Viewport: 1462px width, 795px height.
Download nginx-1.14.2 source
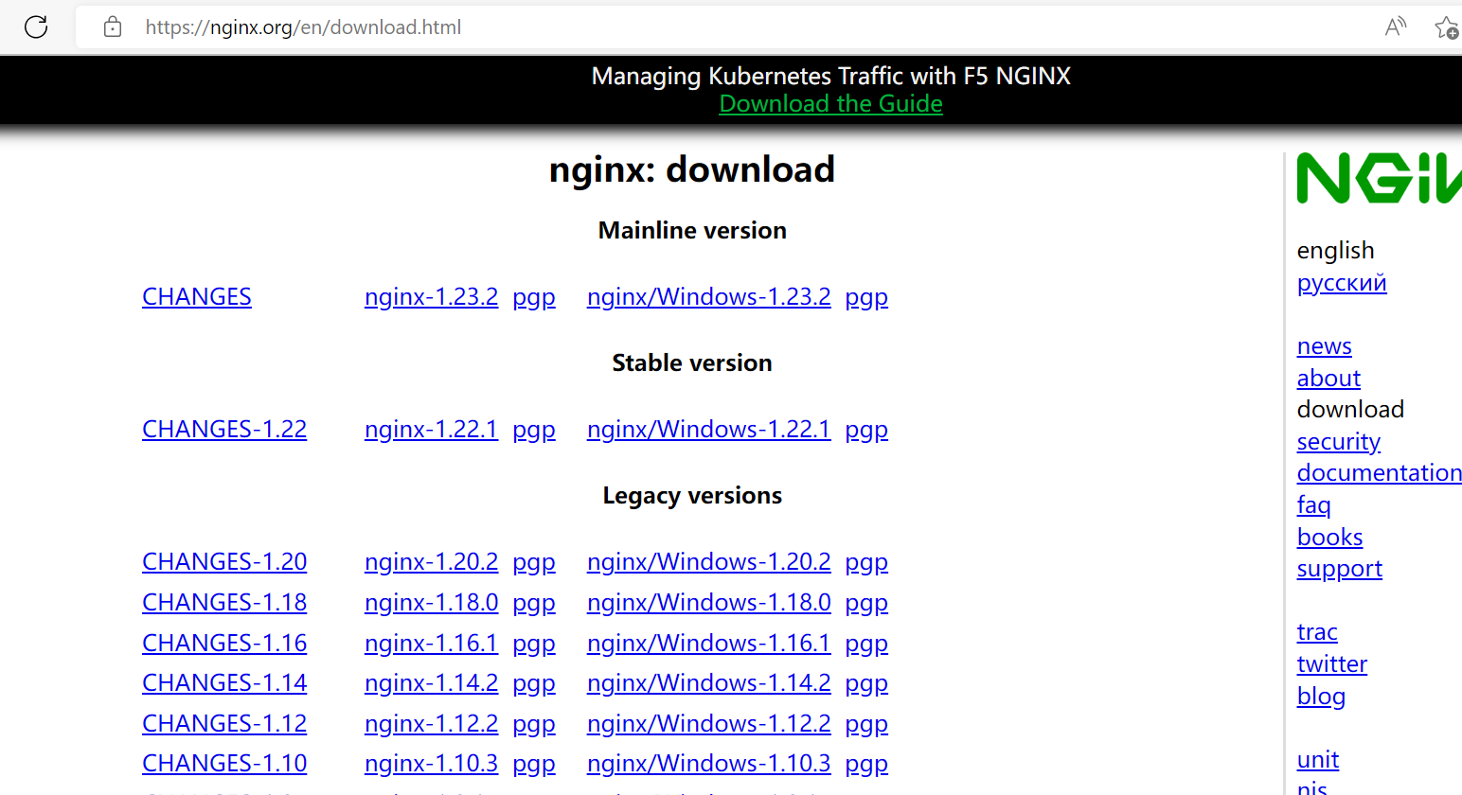click(x=431, y=682)
